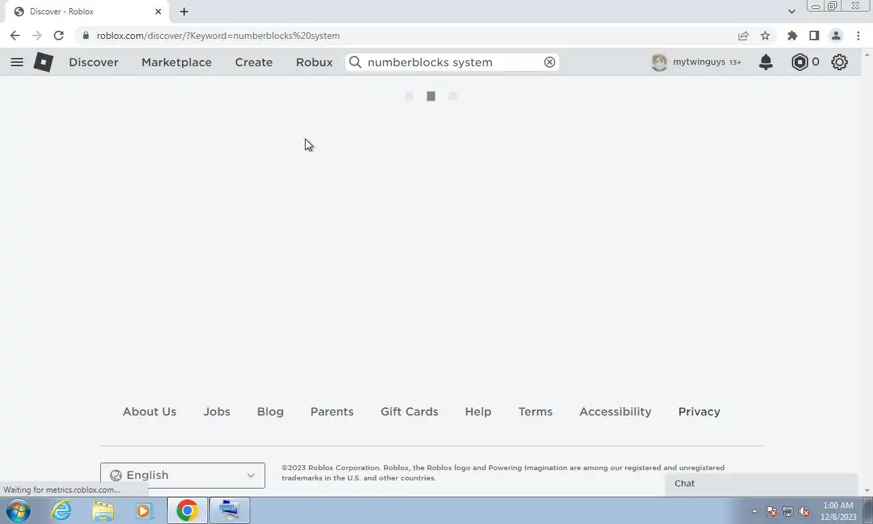Open the Chat panel
Viewport: 873px width, 524px height.
[x=762, y=484]
